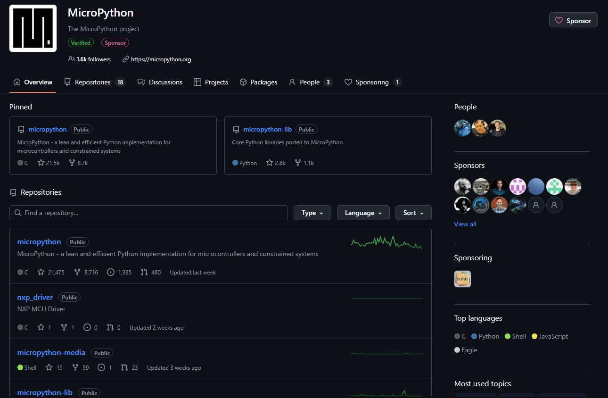Click the followers icon beside 1.6k followers
608x398 pixels.
click(71, 59)
